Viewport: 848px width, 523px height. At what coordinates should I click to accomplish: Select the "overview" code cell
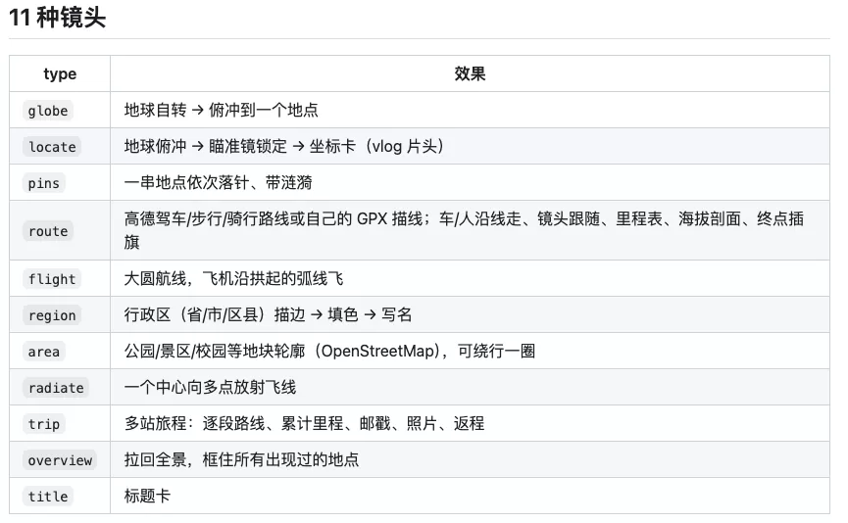point(60,459)
